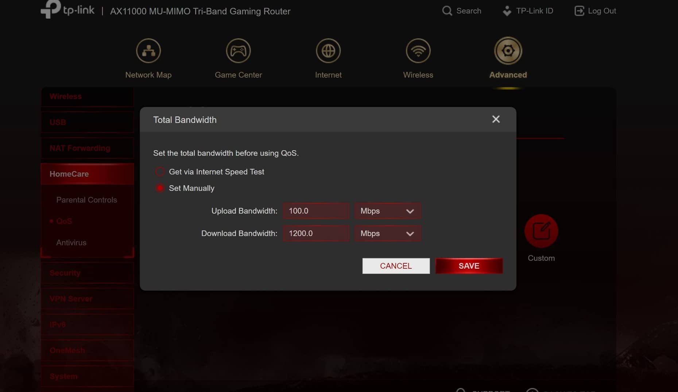Click the Log Out icon
Screen dimensions: 678x392
click(579, 11)
